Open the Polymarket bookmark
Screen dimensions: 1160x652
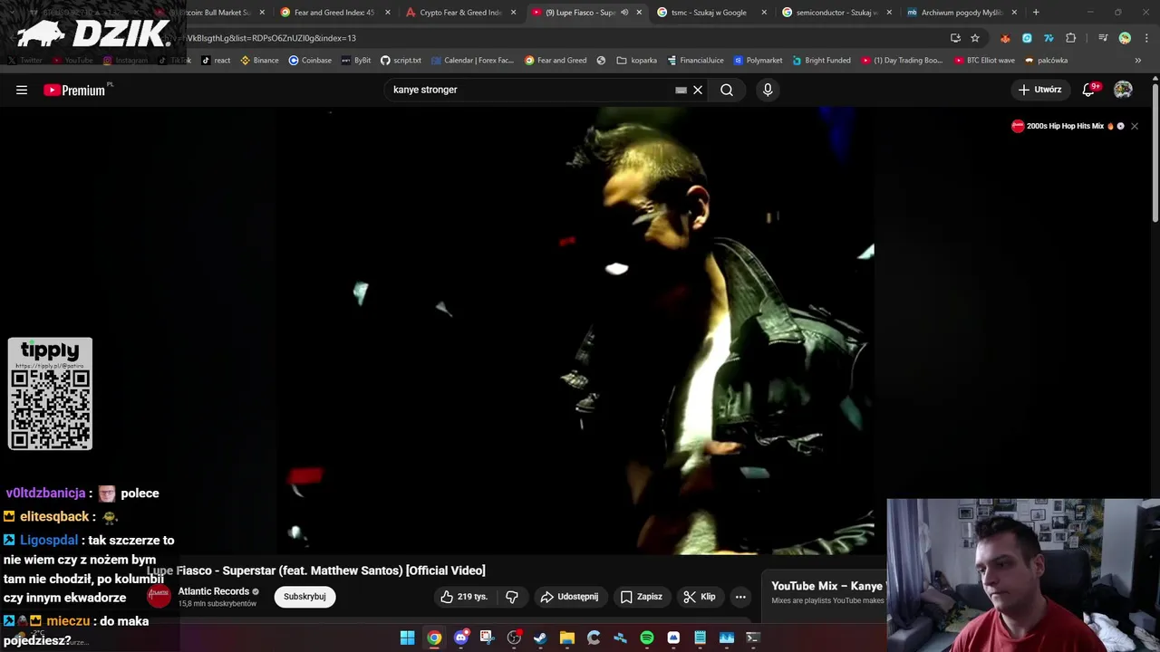tap(758, 61)
